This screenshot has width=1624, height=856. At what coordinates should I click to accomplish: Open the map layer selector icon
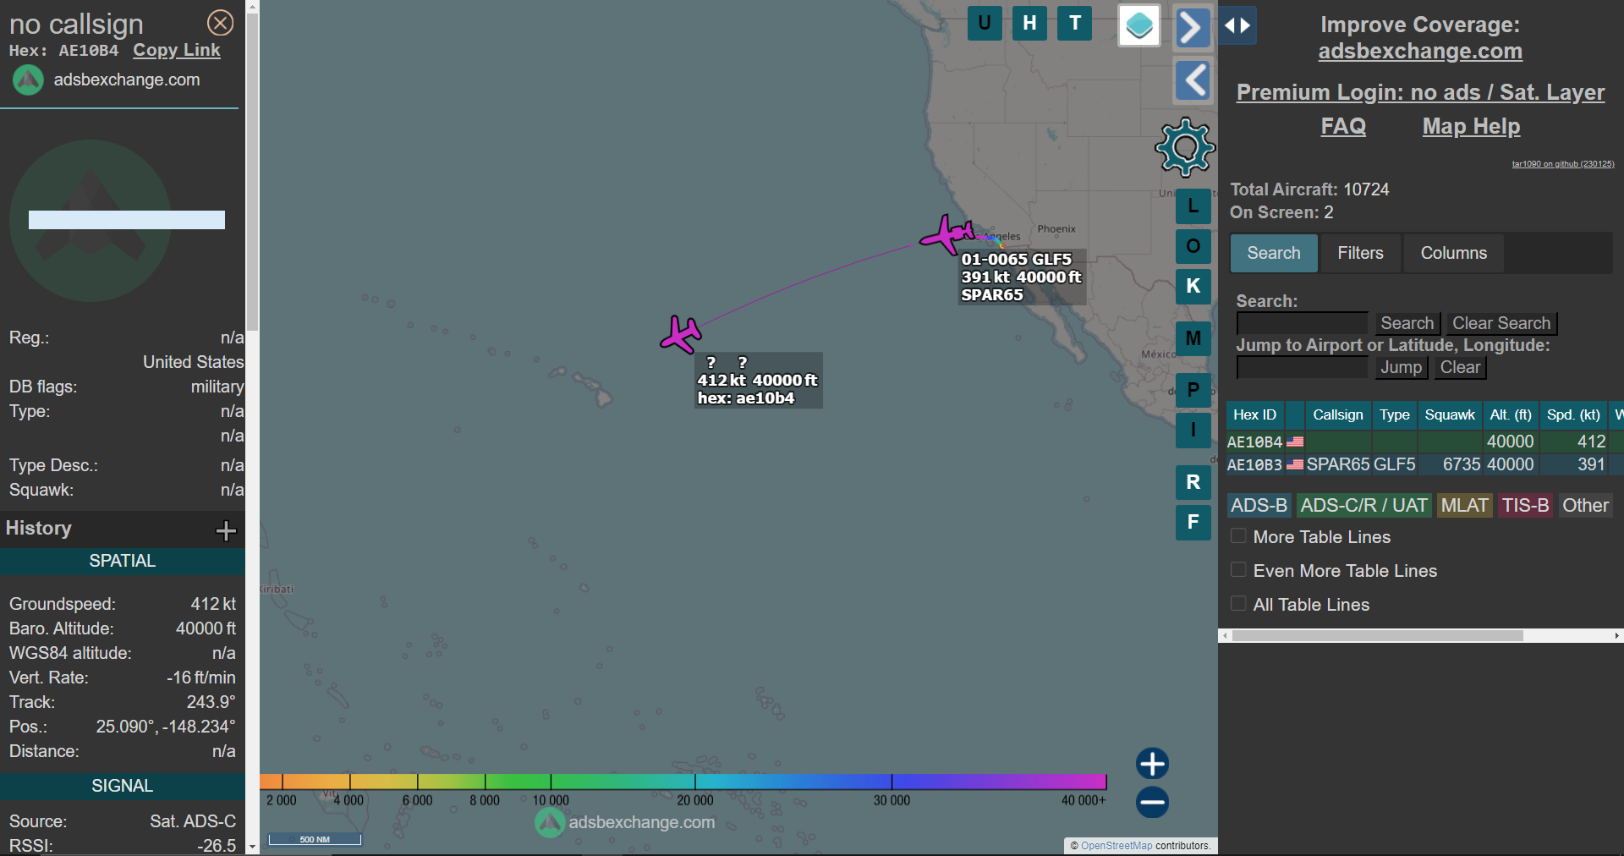[1139, 25]
